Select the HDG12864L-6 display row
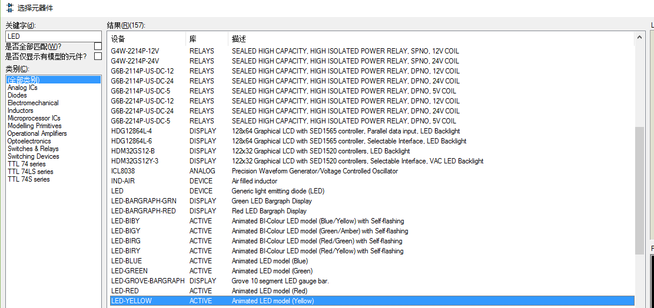654x308 pixels. (372, 140)
